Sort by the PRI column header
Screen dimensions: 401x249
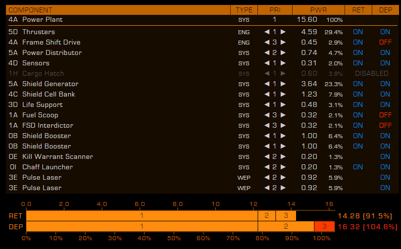275,10
